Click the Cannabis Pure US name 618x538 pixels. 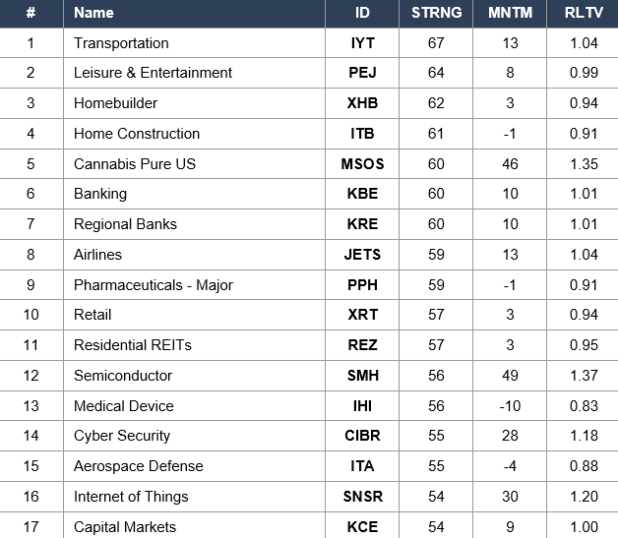tap(135, 164)
